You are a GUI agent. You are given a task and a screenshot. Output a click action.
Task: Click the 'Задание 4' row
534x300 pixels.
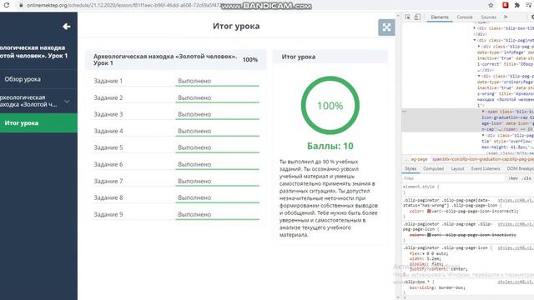176,131
